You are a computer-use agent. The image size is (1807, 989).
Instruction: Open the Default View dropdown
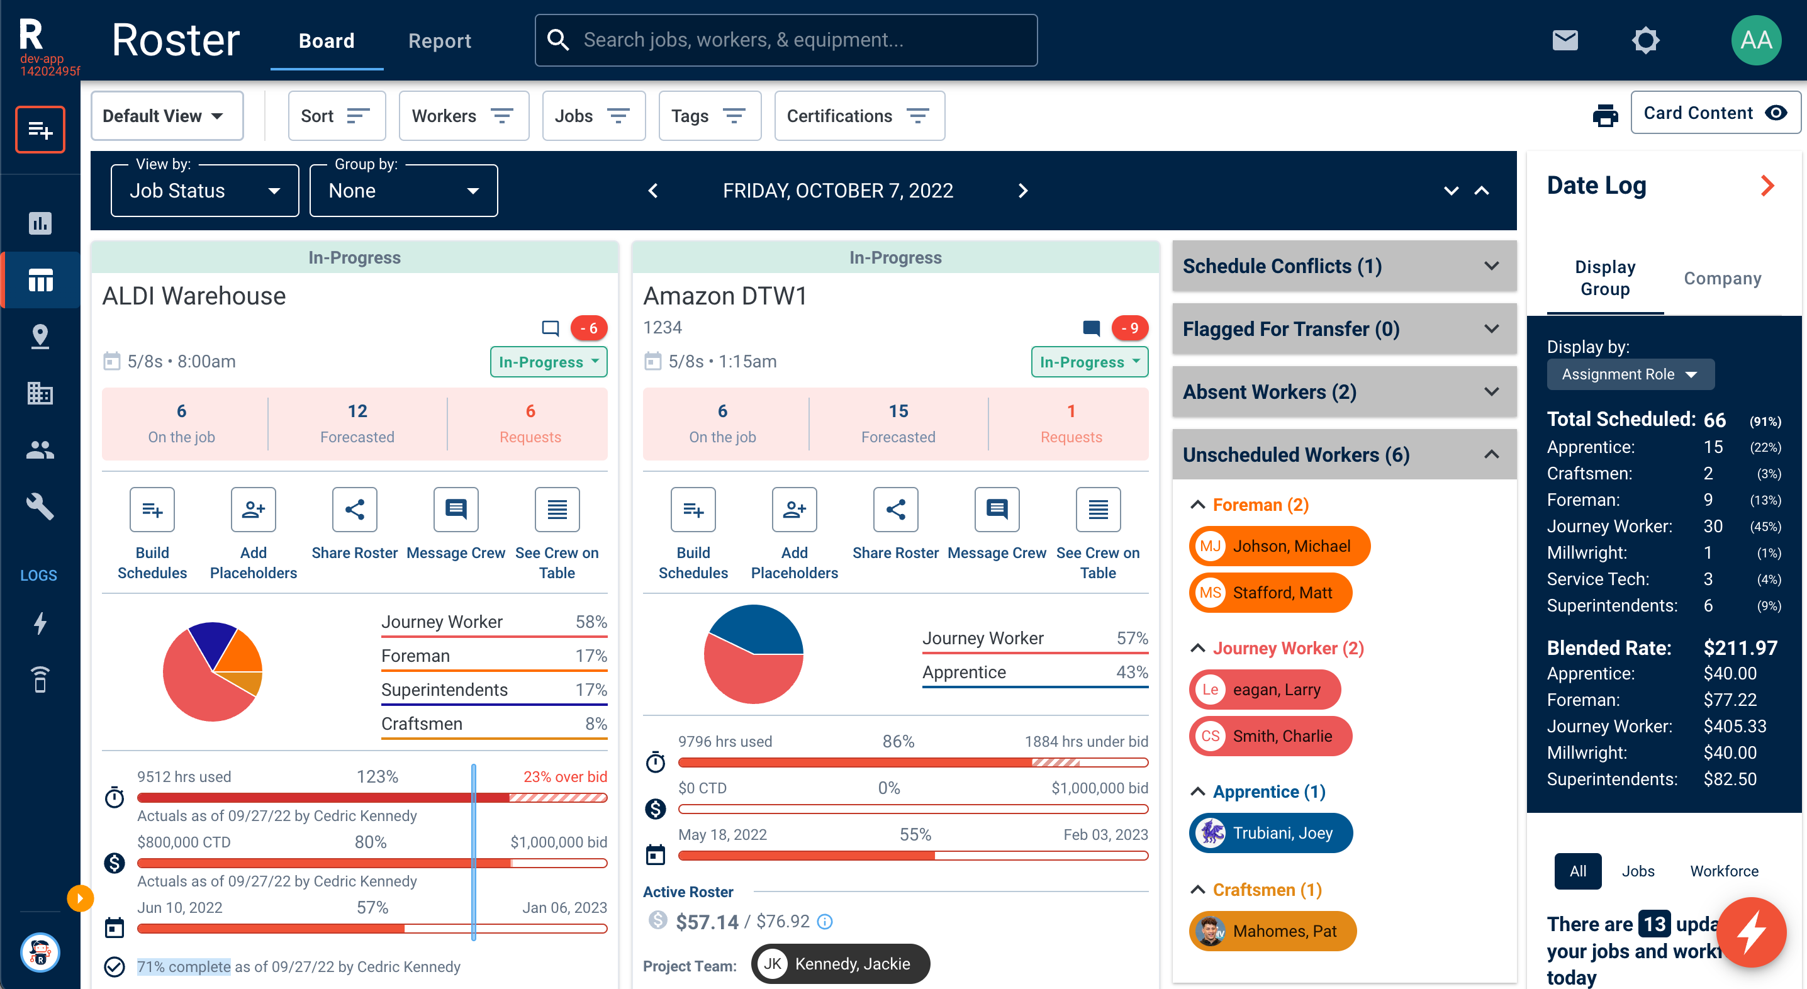[166, 116]
